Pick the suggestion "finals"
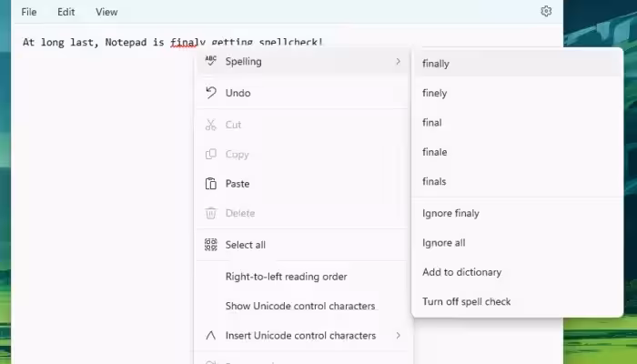The width and height of the screenshot is (637, 364). [518, 181]
